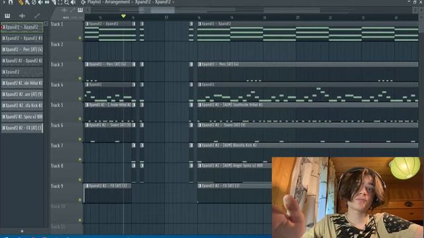Click the Track 1 header label
The width and height of the screenshot is (424, 238).
[x=57, y=24]
